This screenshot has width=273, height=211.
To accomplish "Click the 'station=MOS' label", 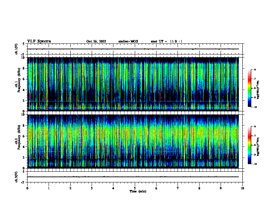I will click(x=128, y=41).
